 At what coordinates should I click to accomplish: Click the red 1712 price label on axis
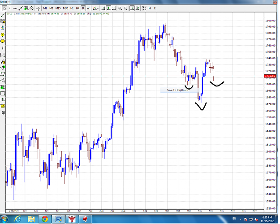pyautogui.click(x=270, y=76)
